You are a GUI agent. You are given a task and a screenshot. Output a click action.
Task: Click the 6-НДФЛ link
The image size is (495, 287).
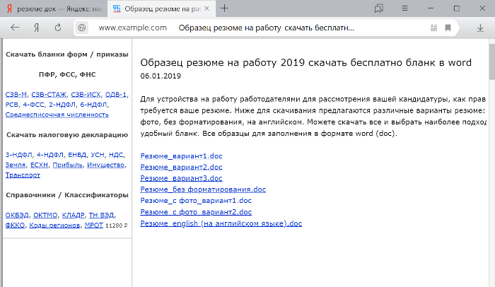tap(93, 105)
